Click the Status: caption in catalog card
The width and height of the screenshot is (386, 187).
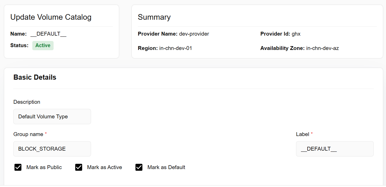[x=19, y=46]
